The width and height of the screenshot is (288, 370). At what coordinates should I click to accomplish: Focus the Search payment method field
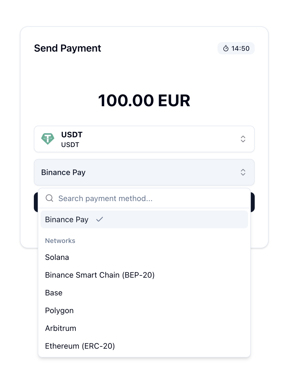coord(150,198)
